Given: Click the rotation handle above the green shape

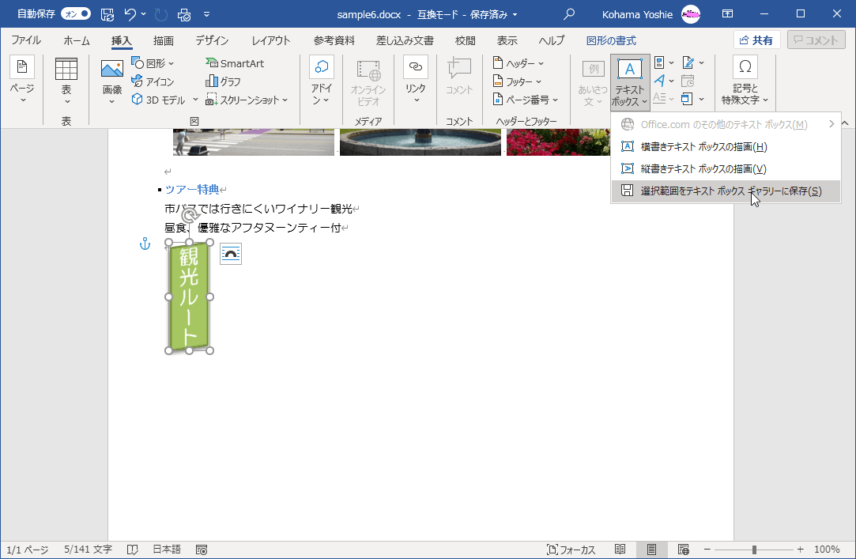Looking at the screenshot, I should 188,216.
